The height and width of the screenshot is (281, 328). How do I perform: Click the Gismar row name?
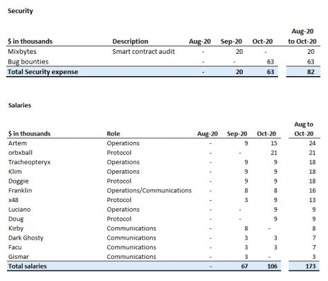[19, 257]
